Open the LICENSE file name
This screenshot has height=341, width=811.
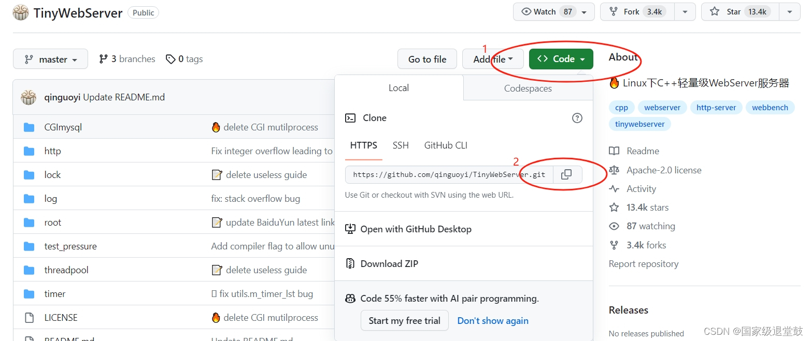click(x=61, y=318)
